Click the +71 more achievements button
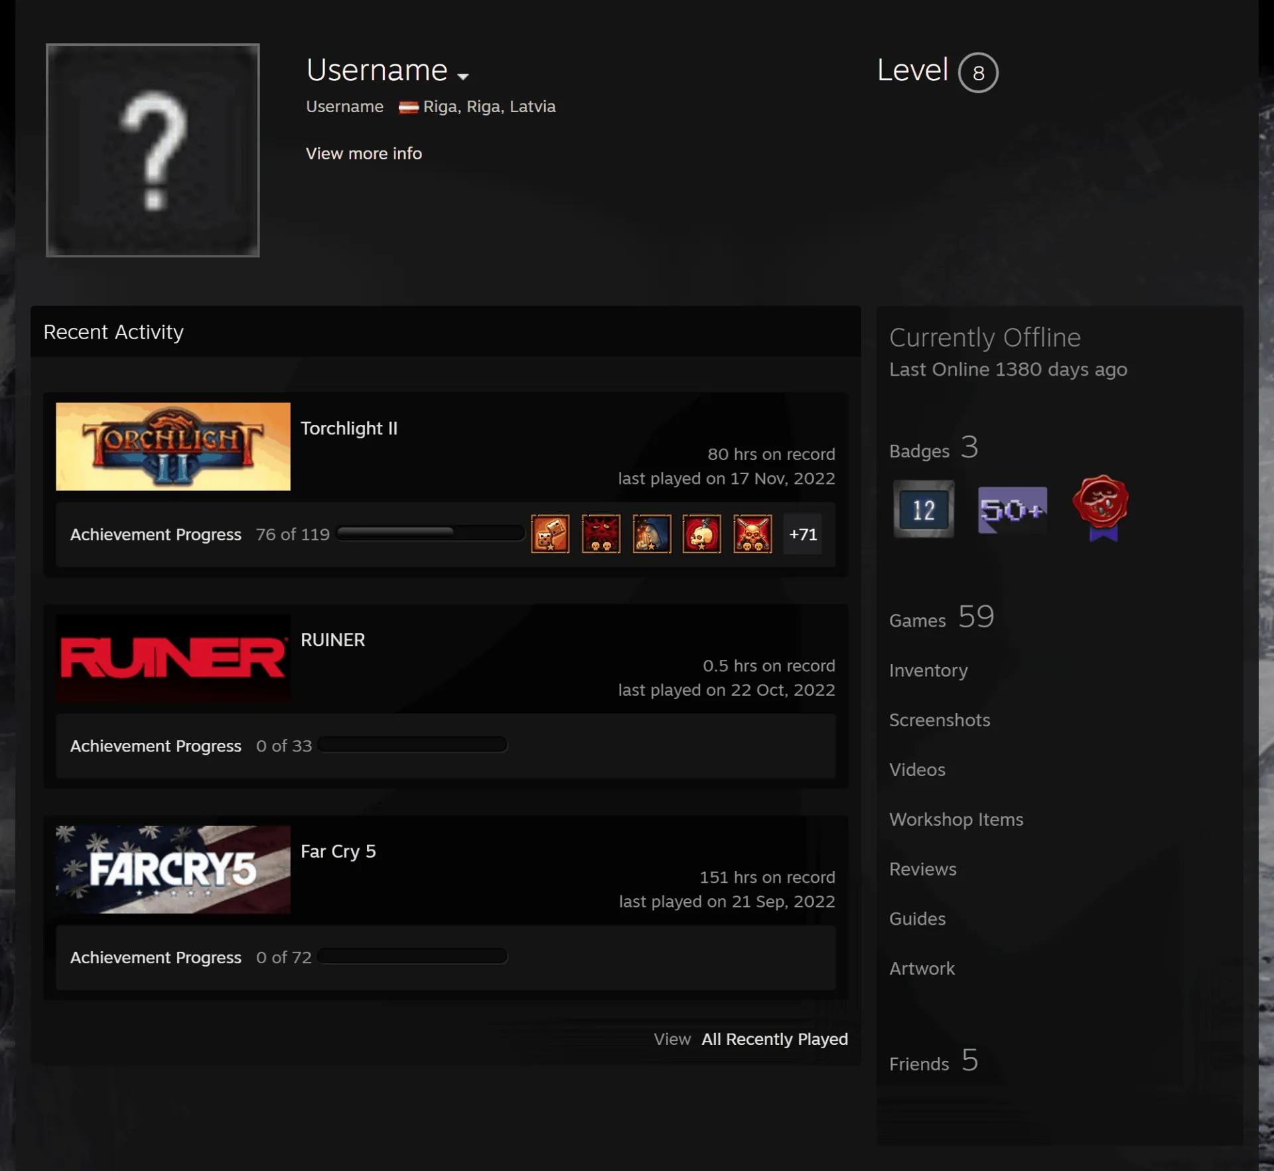1274x1171 pixels. [x=803, y=534]
